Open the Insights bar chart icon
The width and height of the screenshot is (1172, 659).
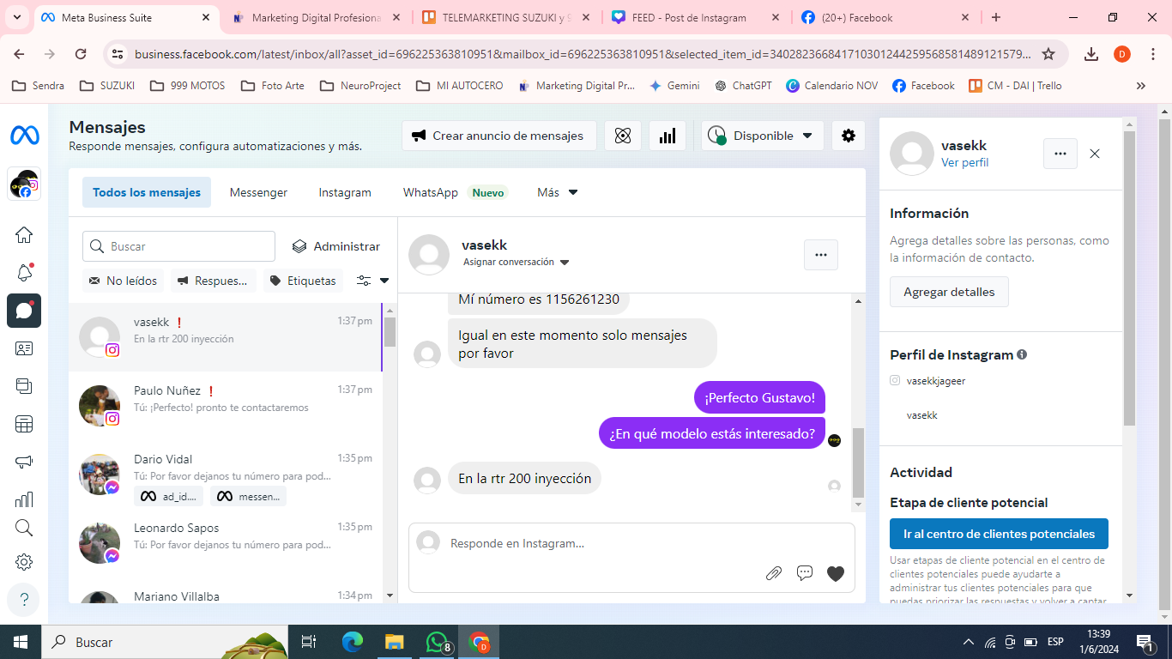[x=667, y=136]
